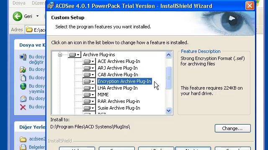Select CAB Archive Plug-In row
Screen dimensions: 268x150
coord(118,75)
